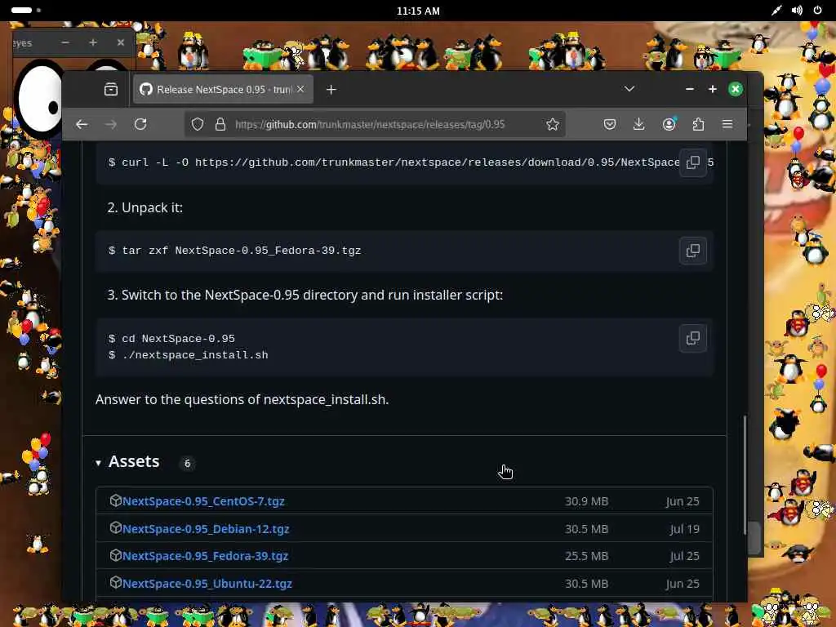Image resolution: width=836 pixels, height=627 pixels.
Task: Download NextSpace-0.95_CentOS-7.tgz
Action: coord(203,501)
